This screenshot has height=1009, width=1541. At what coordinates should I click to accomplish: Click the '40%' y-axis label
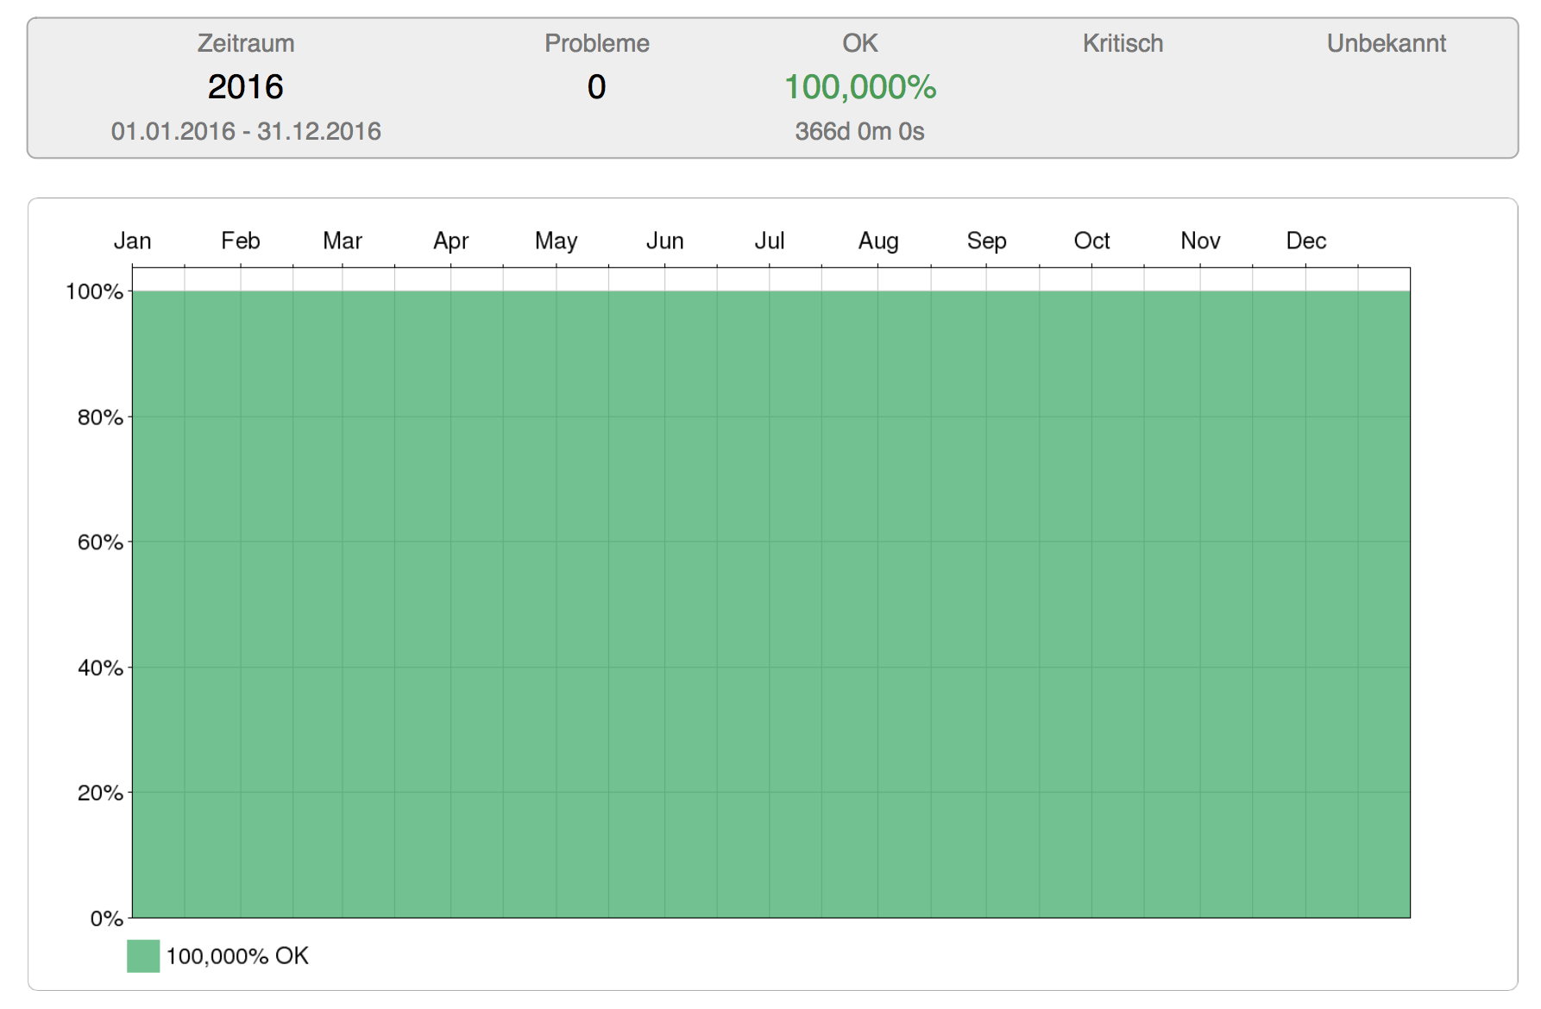101,667
